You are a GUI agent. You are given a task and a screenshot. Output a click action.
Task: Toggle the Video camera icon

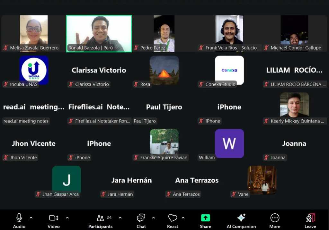pos(53,218)
